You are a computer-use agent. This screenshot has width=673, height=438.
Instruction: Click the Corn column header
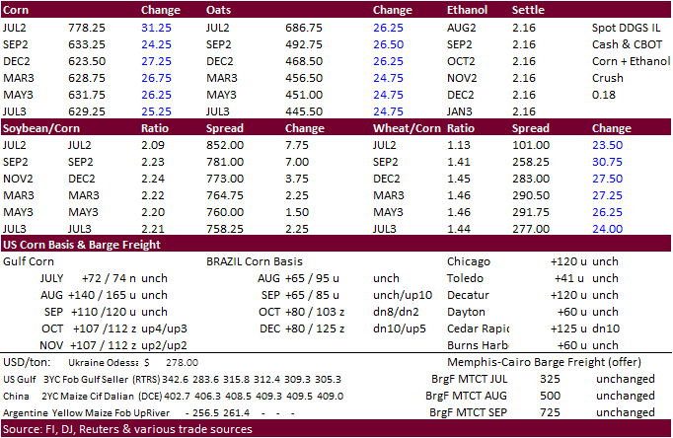[x=20, y=10]
